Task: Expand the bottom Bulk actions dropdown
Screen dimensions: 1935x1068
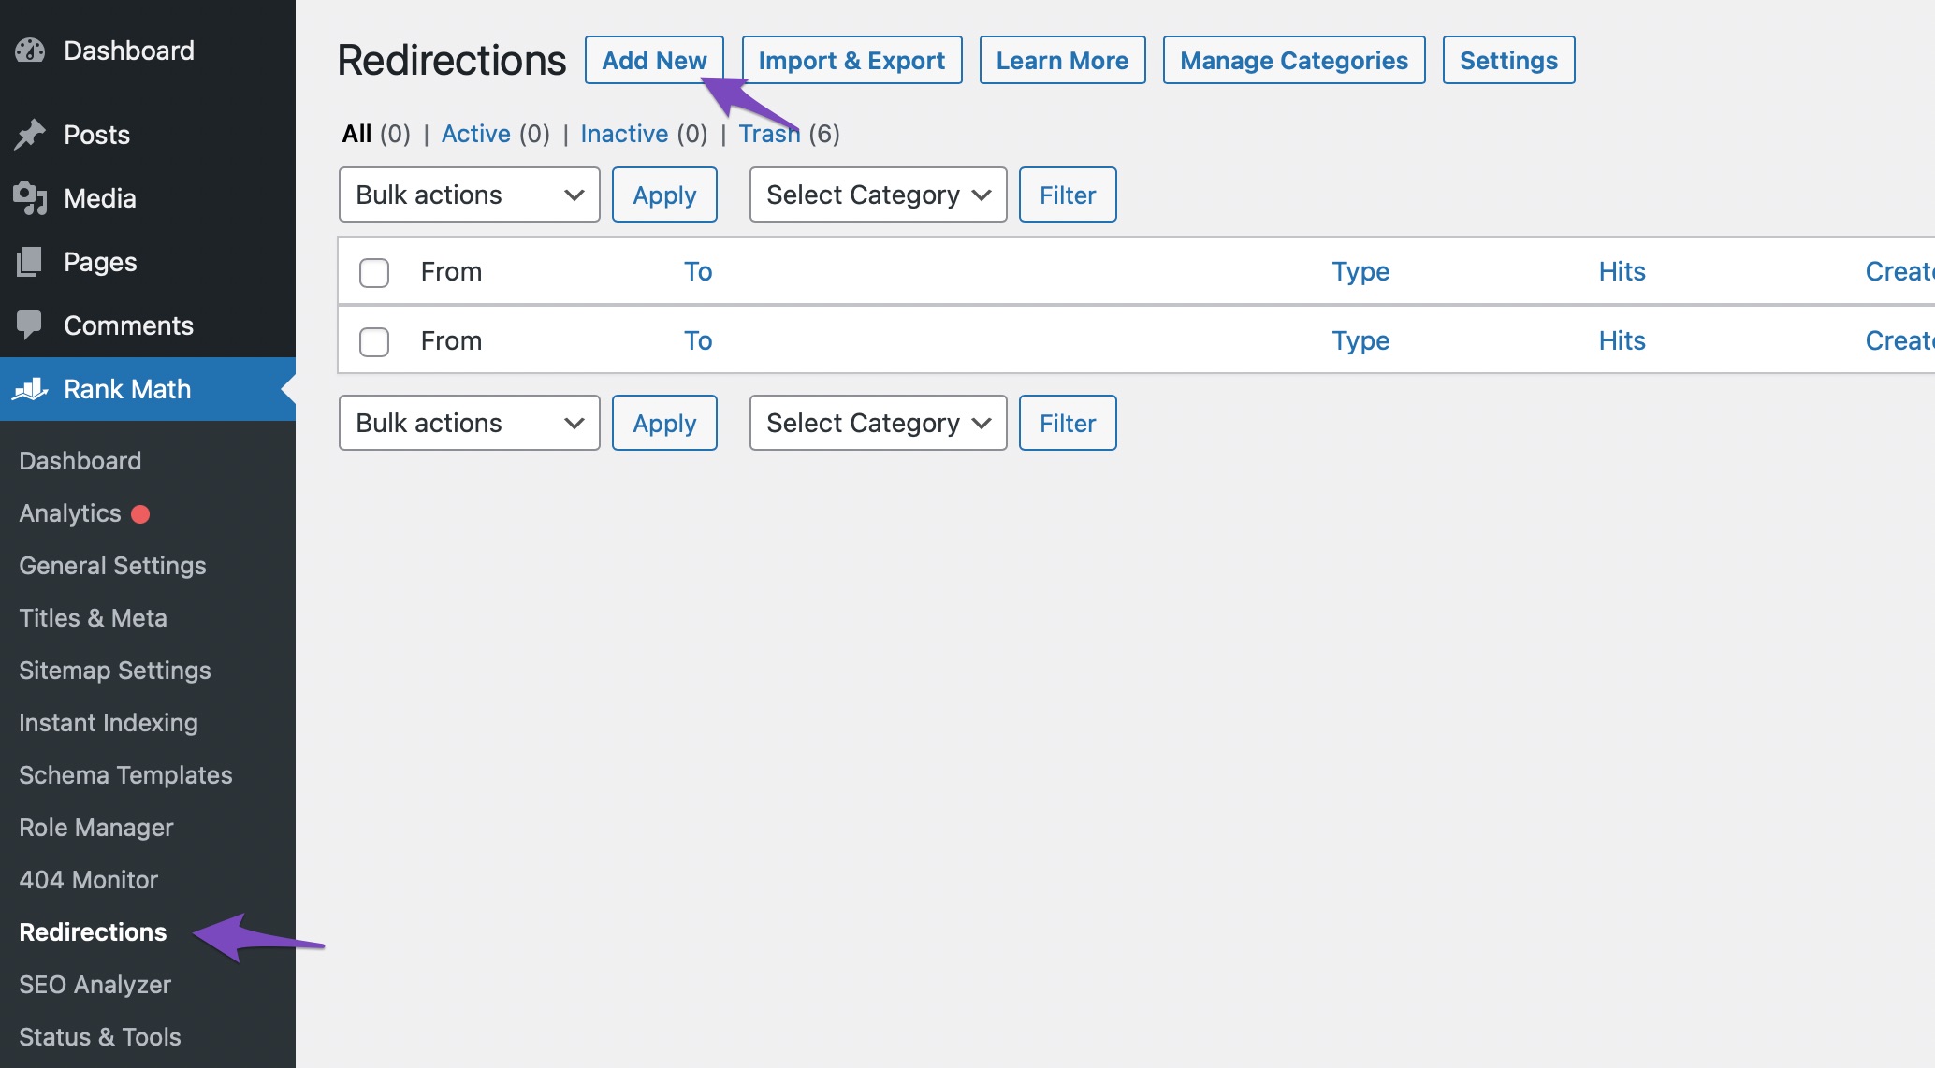Action: tap(467, 422)
